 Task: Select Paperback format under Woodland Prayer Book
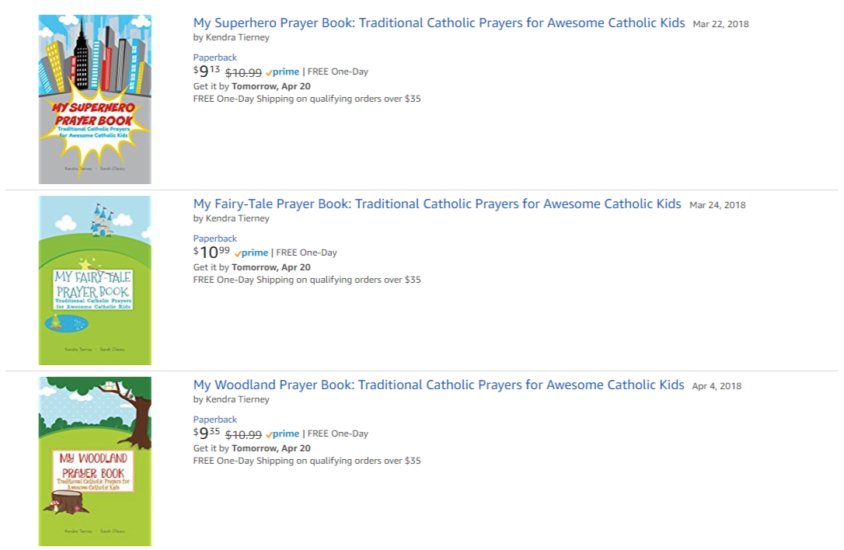coord(214,419)
